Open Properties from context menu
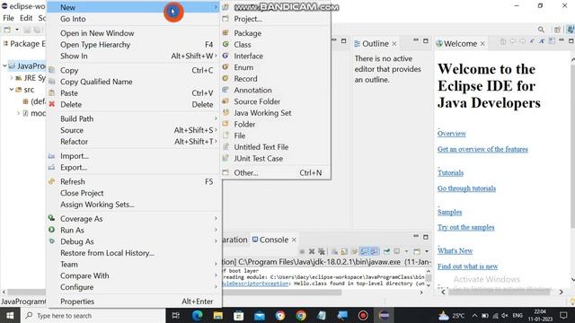The width and height of the screenshot is (575, 323). [x=134, y=301]
